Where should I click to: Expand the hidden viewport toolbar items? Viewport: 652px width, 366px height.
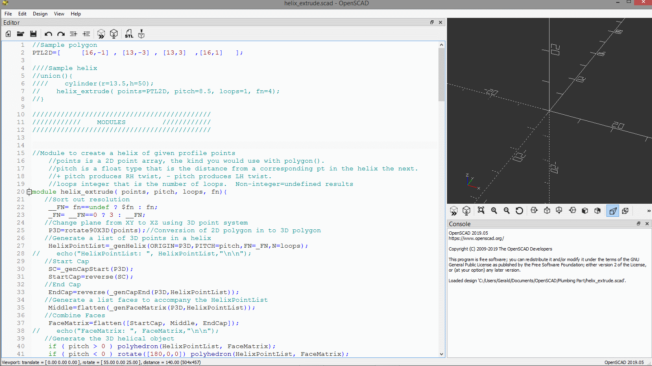(649, 211)
